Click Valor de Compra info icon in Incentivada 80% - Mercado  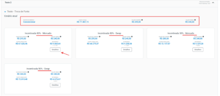pos(28,37)
